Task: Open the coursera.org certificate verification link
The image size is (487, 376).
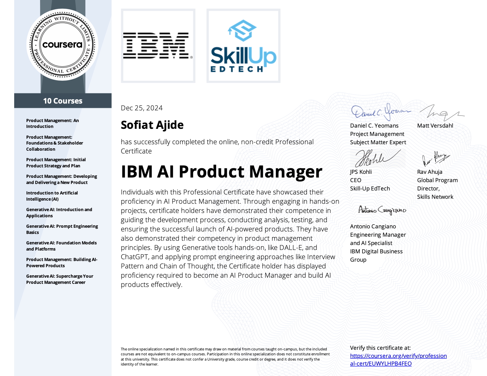Action: [398, 360]
